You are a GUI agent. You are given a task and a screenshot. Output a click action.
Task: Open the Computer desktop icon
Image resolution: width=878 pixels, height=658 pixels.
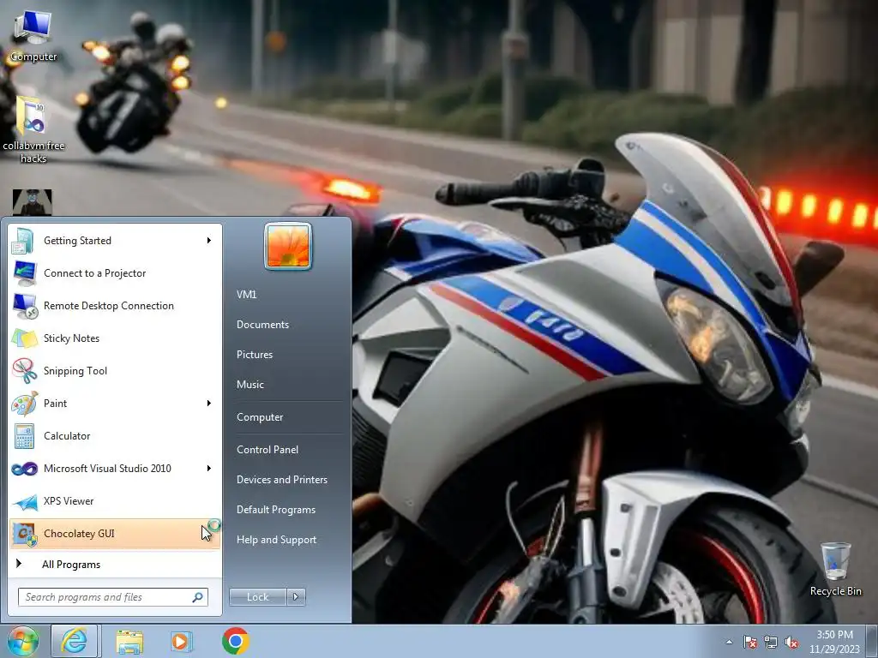coord(33,34)
